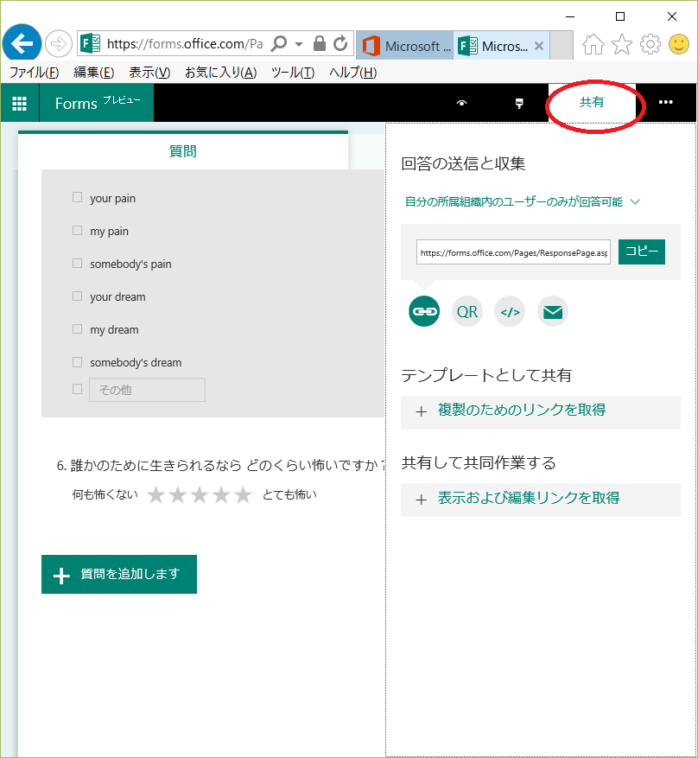This screenshot has width=698, height=758.
Task: Select the third star in the rating
Action: coord(200,495)
